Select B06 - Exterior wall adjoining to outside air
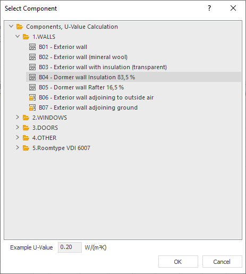 pyautogui.click(x=96, y=97)
